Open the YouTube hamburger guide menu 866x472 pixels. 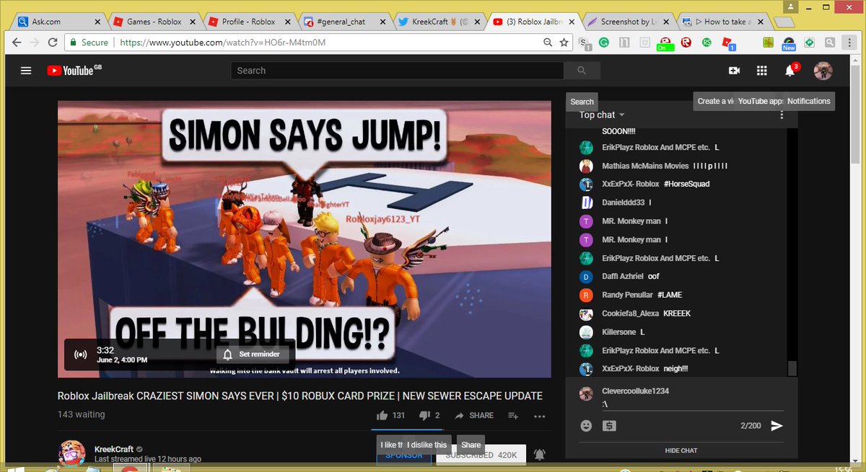point(27,71)
